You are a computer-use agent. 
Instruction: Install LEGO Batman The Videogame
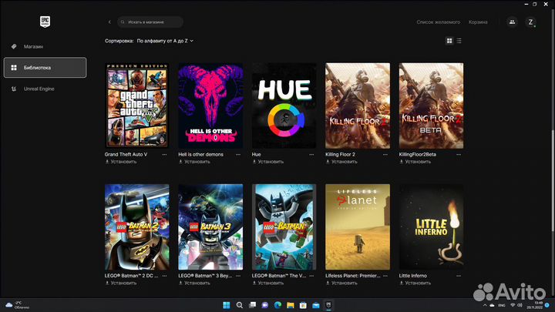(x=268, y=283)
